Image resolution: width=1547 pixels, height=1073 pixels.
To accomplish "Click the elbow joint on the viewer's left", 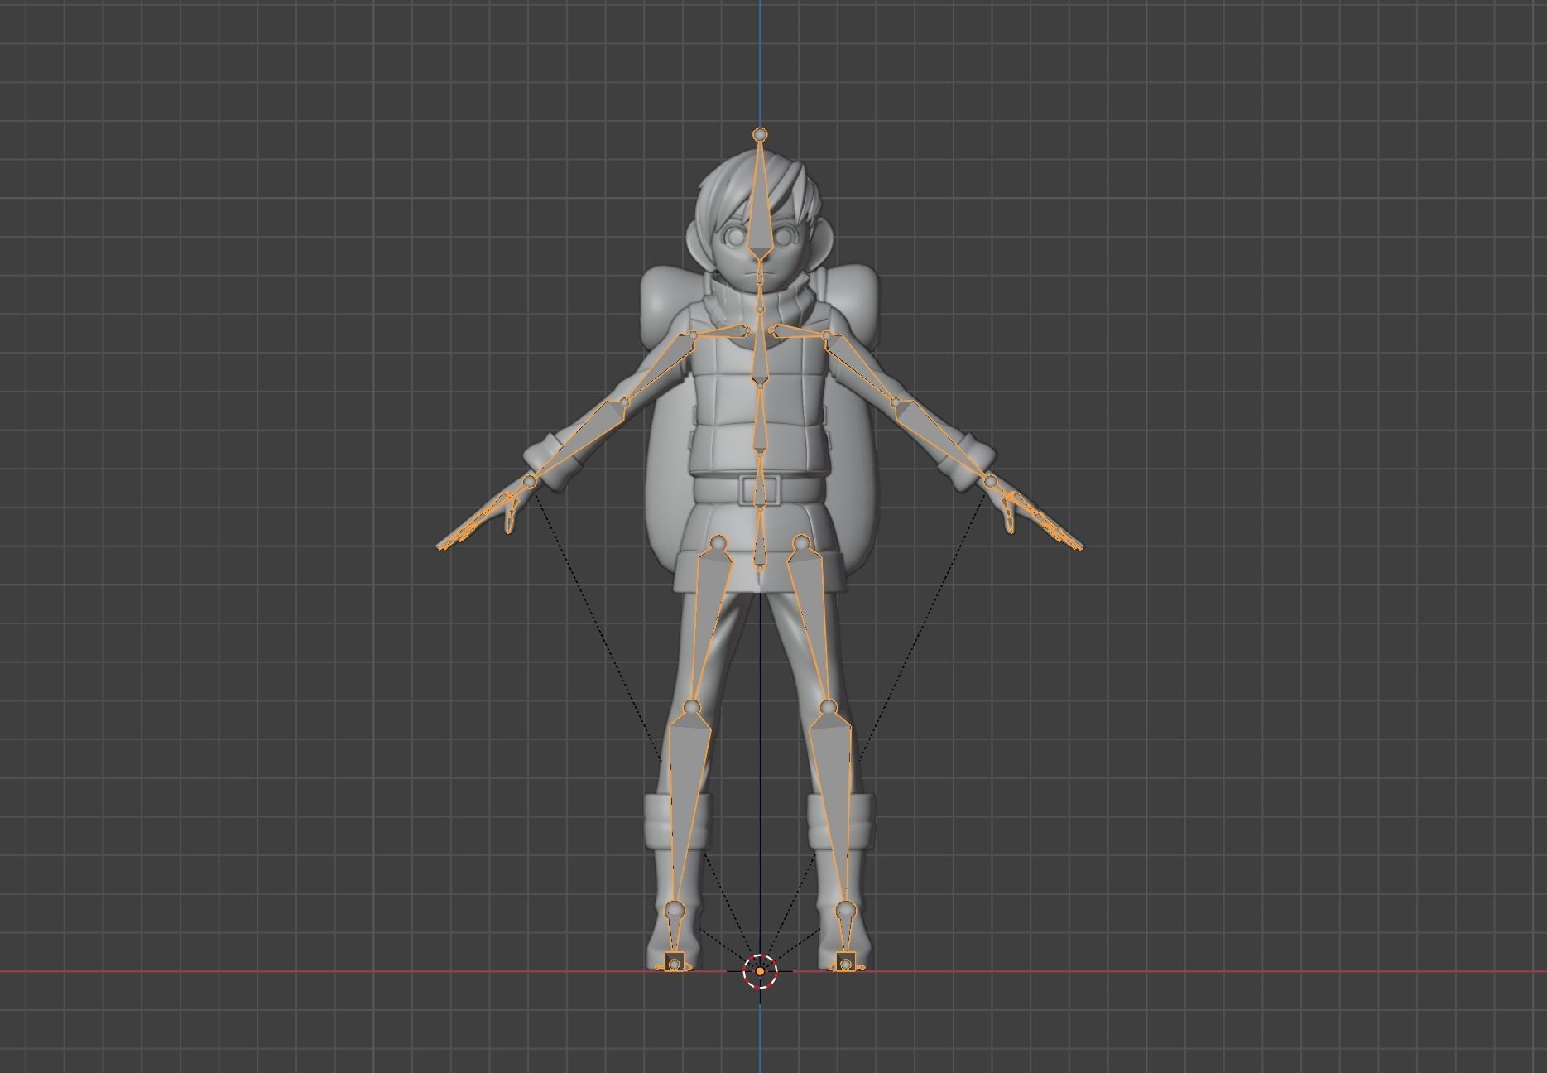I will tap(624, 403).
